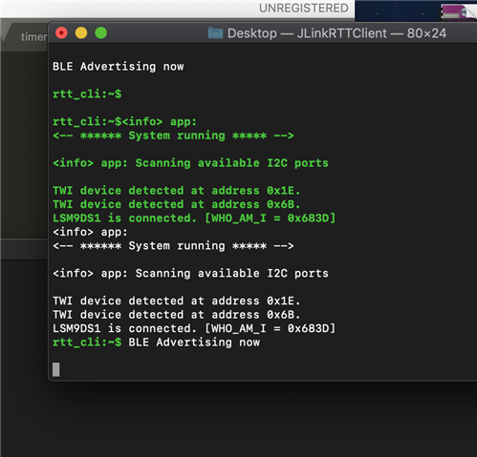
Task: Click the first standalone green 'rtt_cli:~$' prompt
Action: pos(87,94)
